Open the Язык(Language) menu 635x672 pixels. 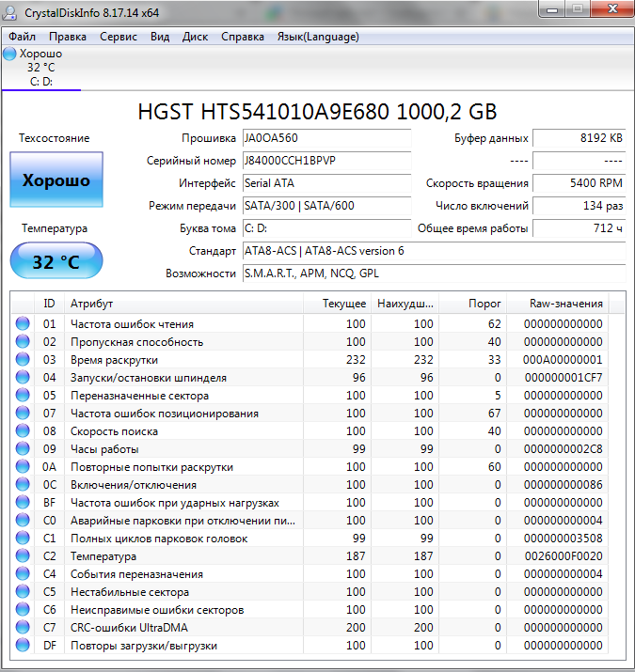point(317,37)
